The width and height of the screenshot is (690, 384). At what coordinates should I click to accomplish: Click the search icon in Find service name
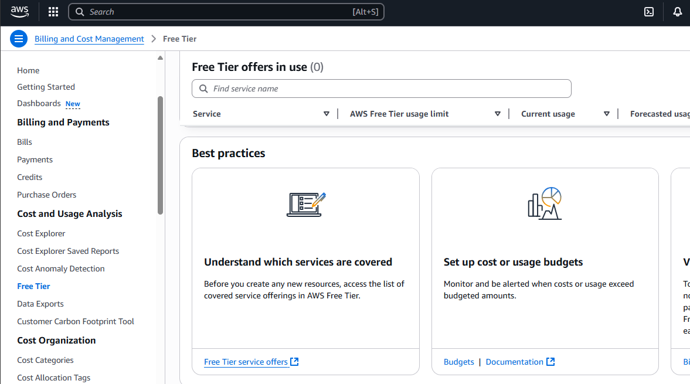[203, 89]
